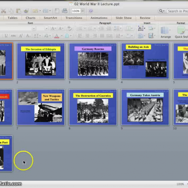Screen dimensions: 188x188
Task: Open the Media Browser icon
Action: pyautogui.click(x=65, y=11)
